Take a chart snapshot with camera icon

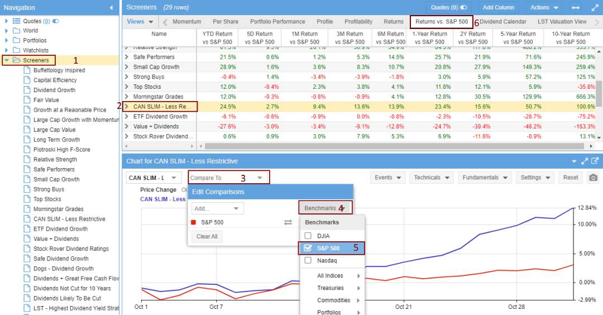pyautogui.click(x=593, y=178)
